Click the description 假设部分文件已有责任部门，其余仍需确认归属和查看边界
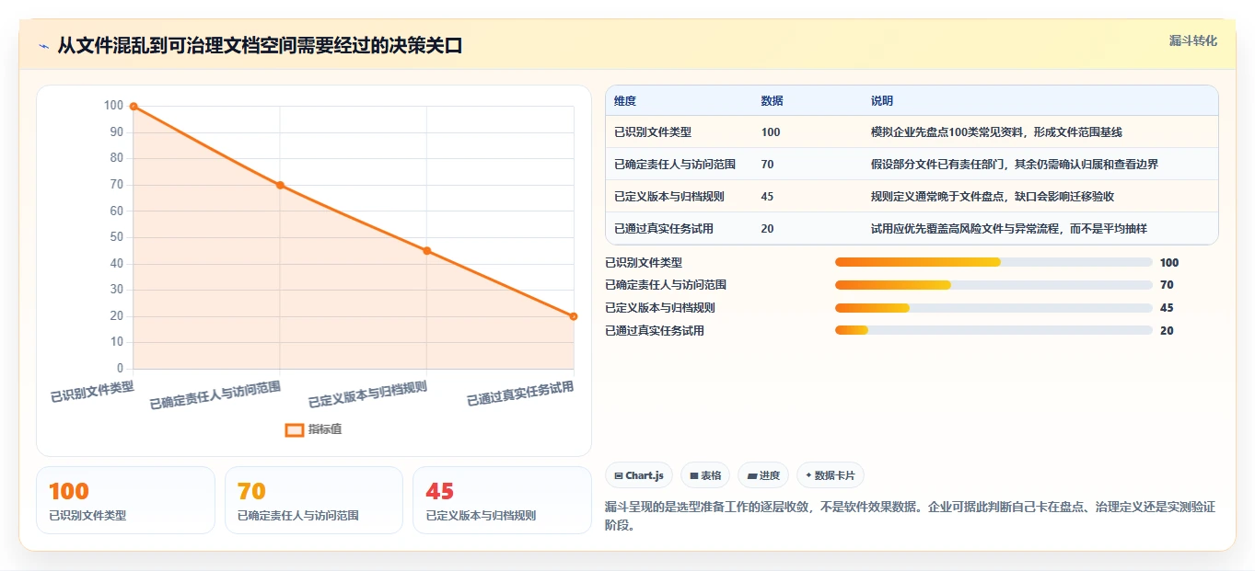This screenshot has height=571, width=1255. click(x=1015, y=165)
